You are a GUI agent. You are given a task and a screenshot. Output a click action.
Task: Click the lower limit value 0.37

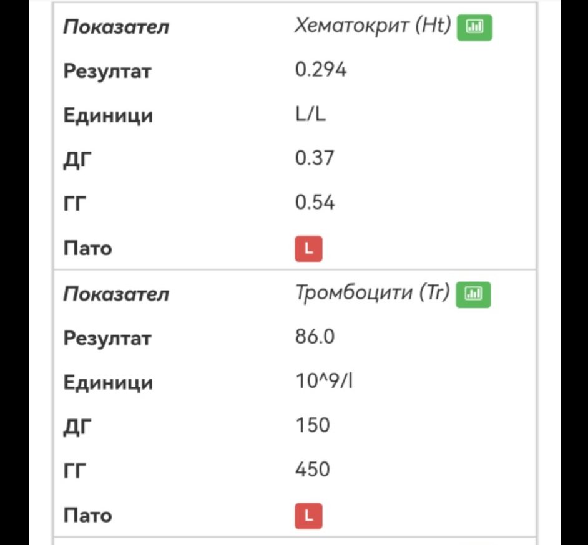[315, 158]
